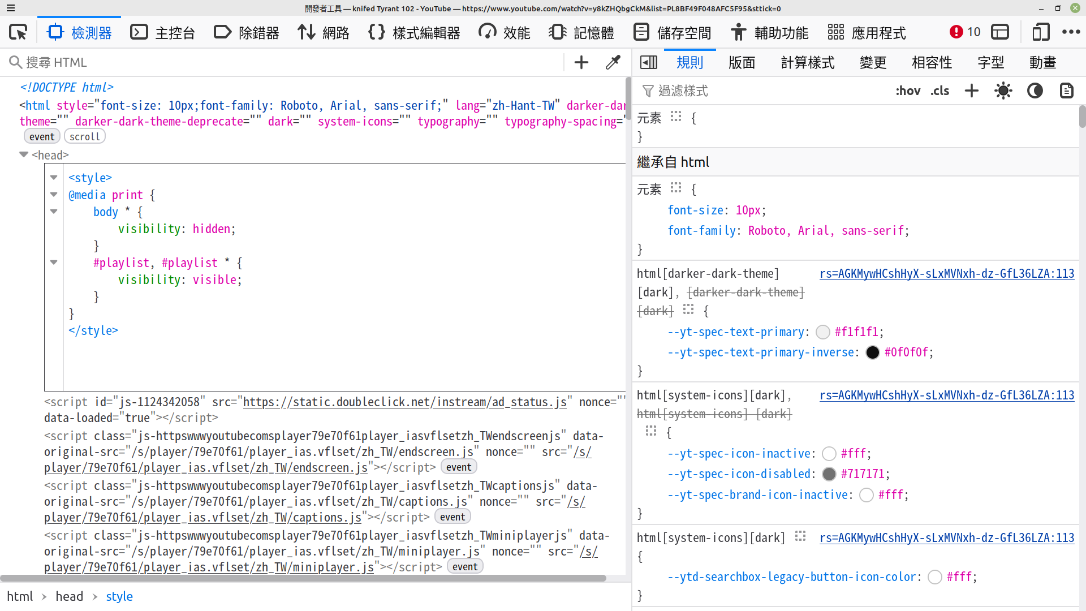The height and width of the screenshot is (611, 1086).
Task: Open the ad_status.js script link
Action: (405, 402)
